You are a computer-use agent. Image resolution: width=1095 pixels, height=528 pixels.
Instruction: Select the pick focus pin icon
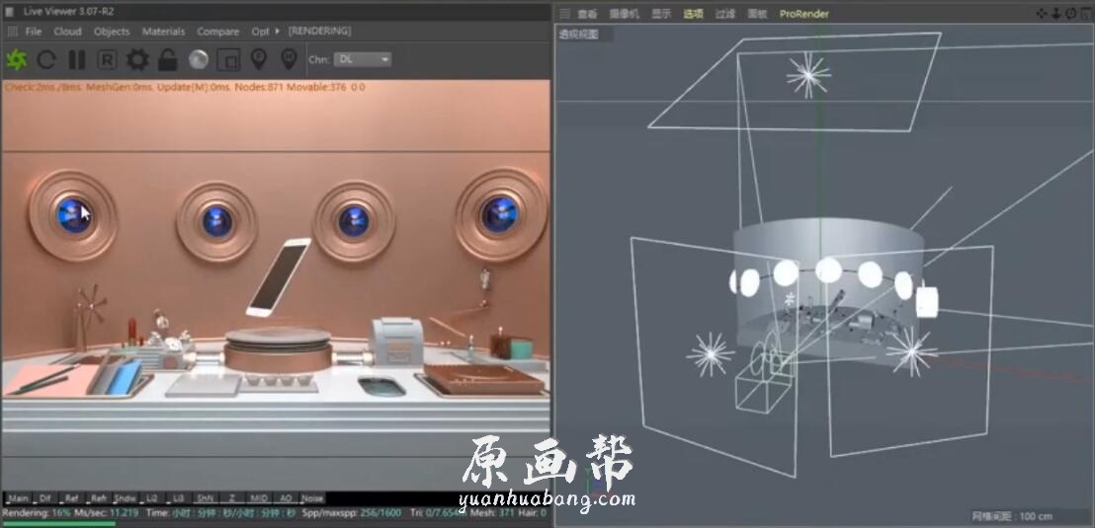[x=259, y=60]
